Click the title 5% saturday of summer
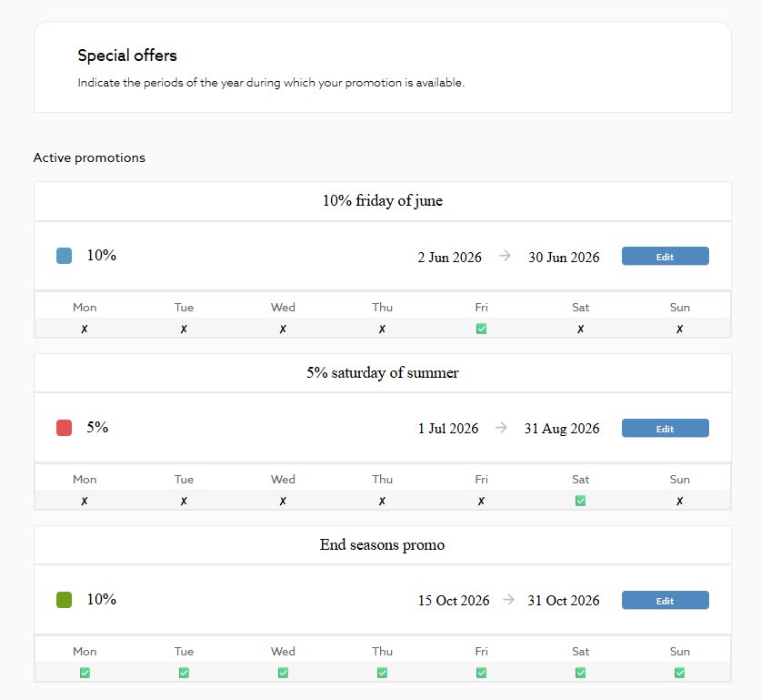Image resolution: width=761 pixels, height=700 pixels. [x=383, y=372]
